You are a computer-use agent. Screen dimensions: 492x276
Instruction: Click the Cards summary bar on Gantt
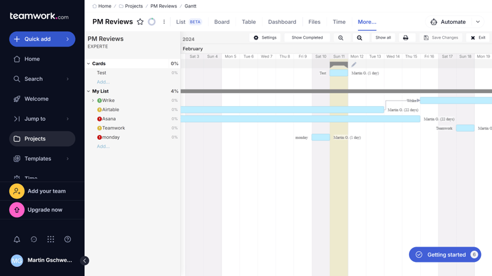click(339, 64)
